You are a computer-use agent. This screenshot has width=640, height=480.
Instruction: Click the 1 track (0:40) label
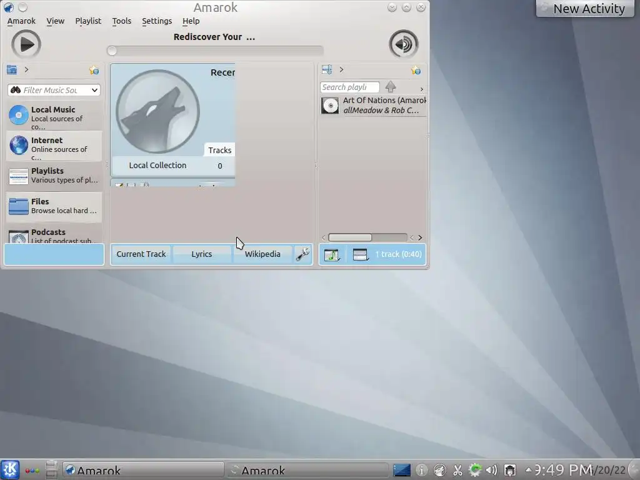pyautogui.click(x=398, y=254)
